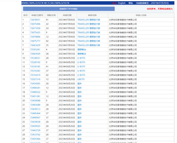Open application number 72434285
177x143 pixels.
[35, 84]
